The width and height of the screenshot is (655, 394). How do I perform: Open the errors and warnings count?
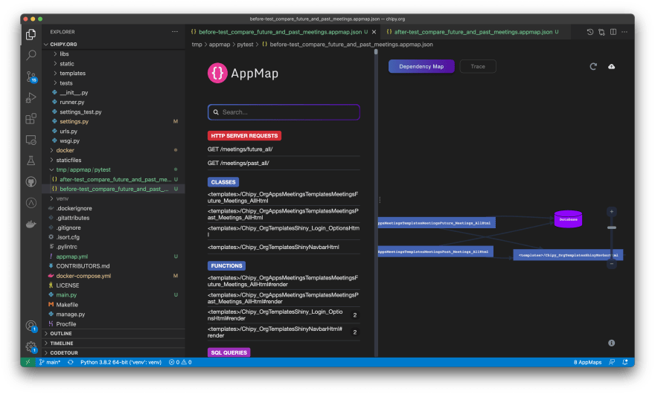coord(180,362)
